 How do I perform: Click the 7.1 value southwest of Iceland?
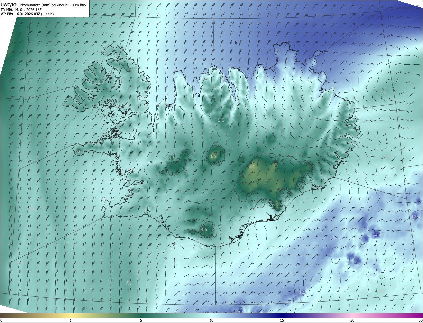[x=128, y=283]
